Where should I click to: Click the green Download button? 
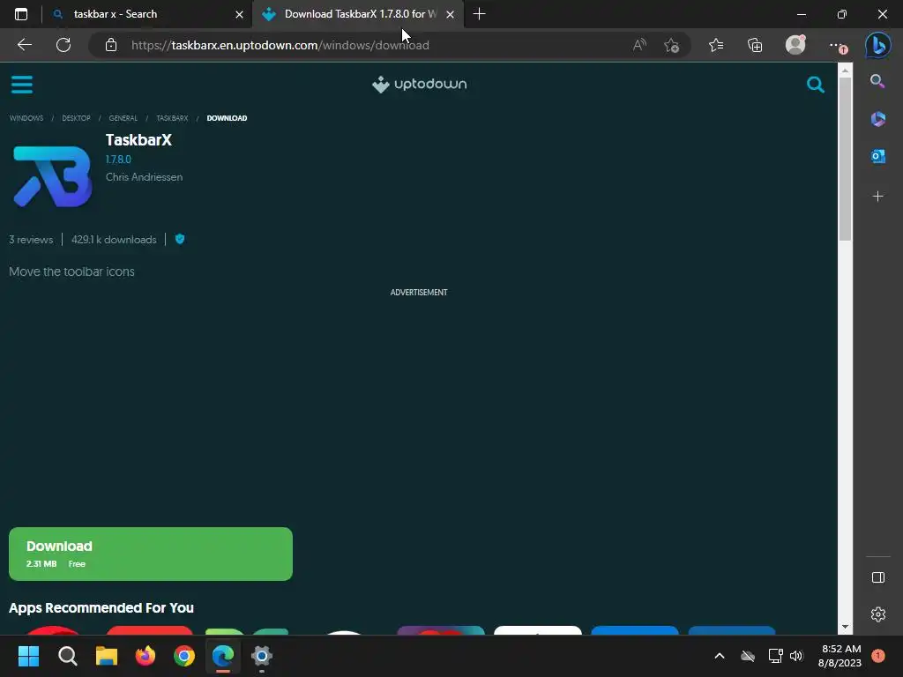point(150,554)
